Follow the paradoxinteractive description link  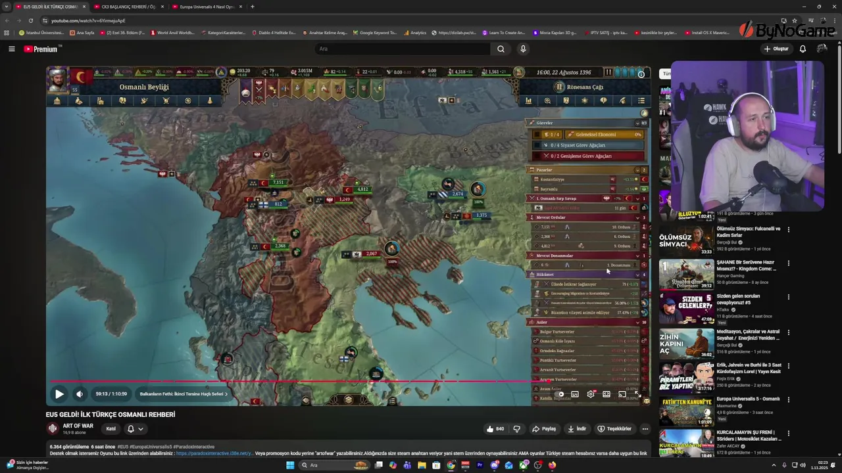point(214,453)
